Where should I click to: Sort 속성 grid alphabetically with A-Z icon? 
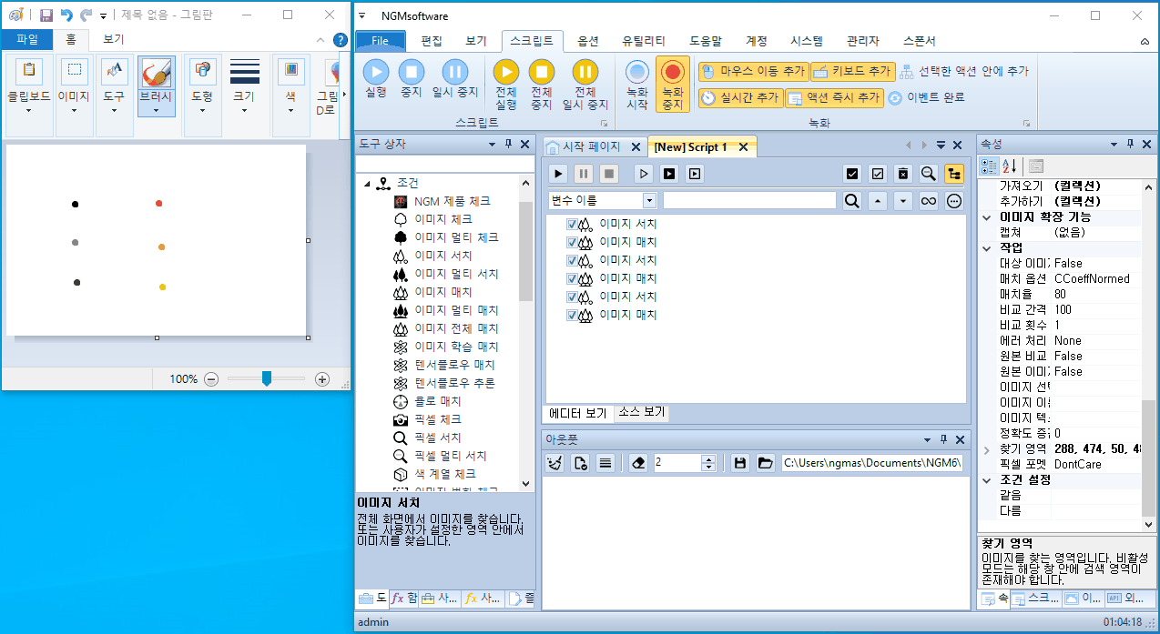1010,166
